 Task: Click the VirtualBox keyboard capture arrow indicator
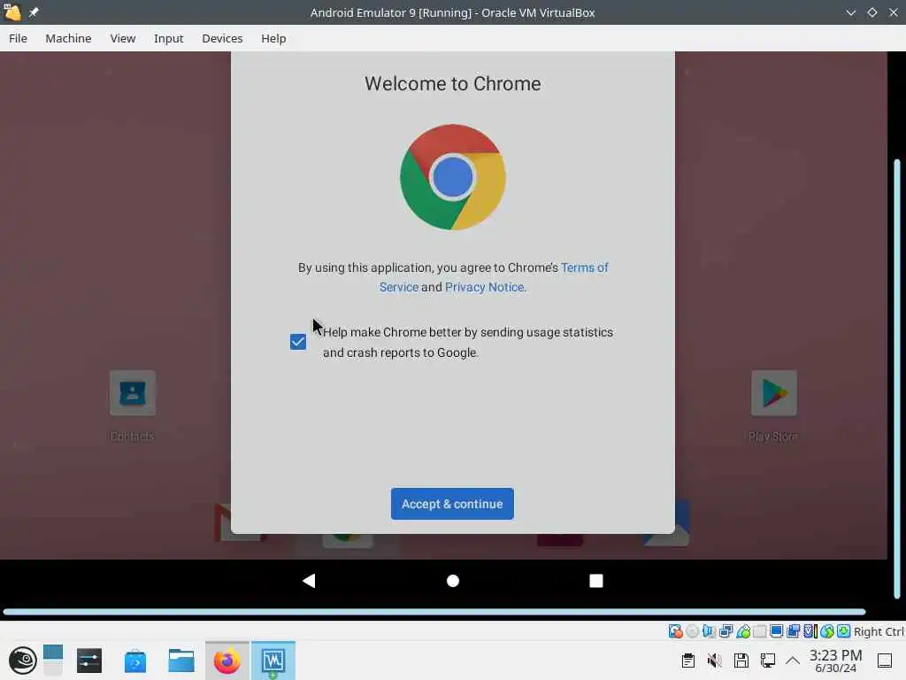point(843,631)
